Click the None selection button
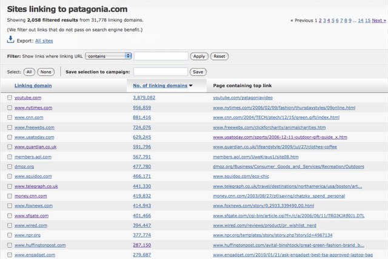 [x=46, y=72]
